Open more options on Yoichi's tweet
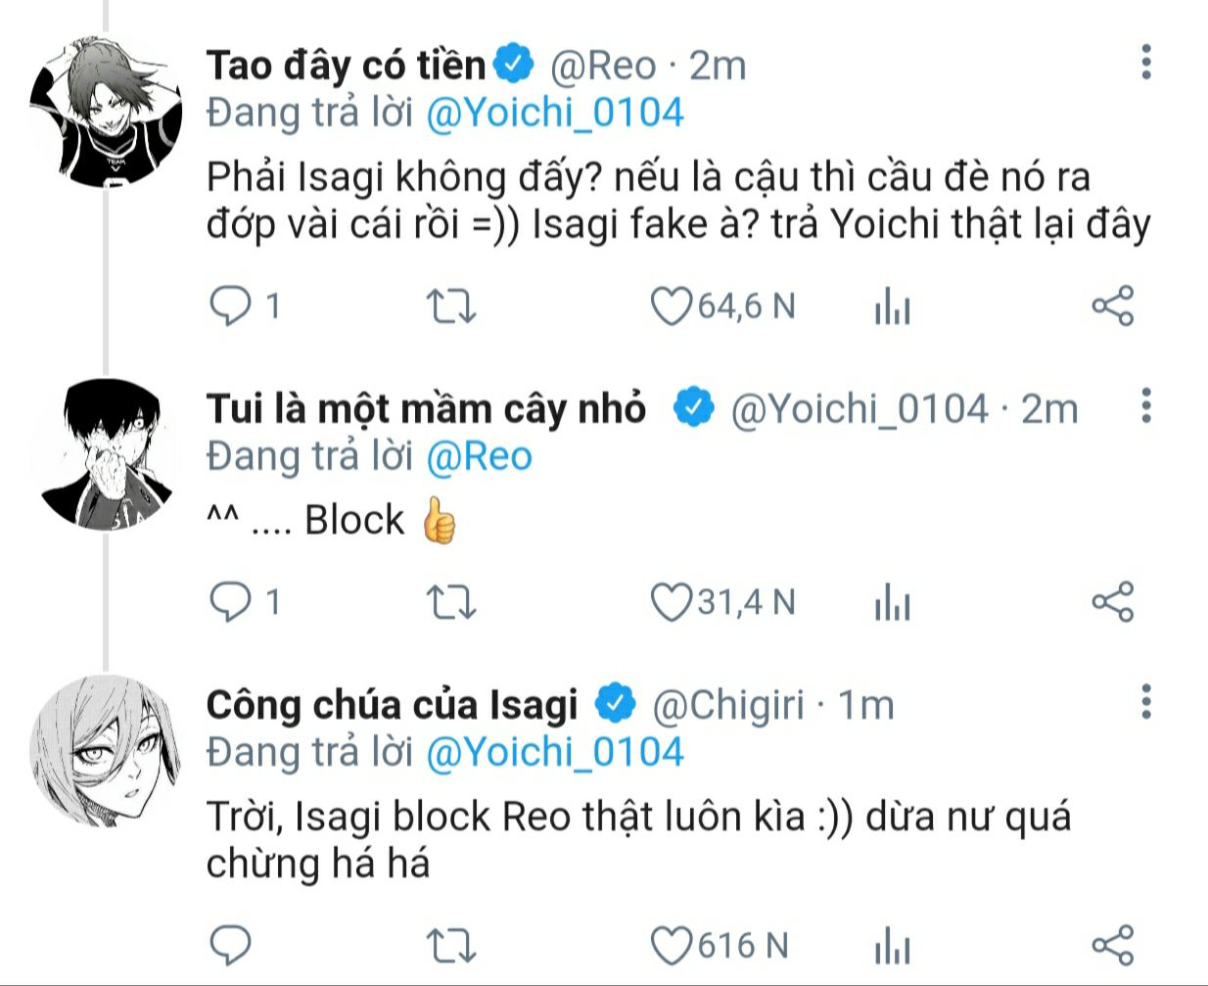 (x=1146, y=405)
